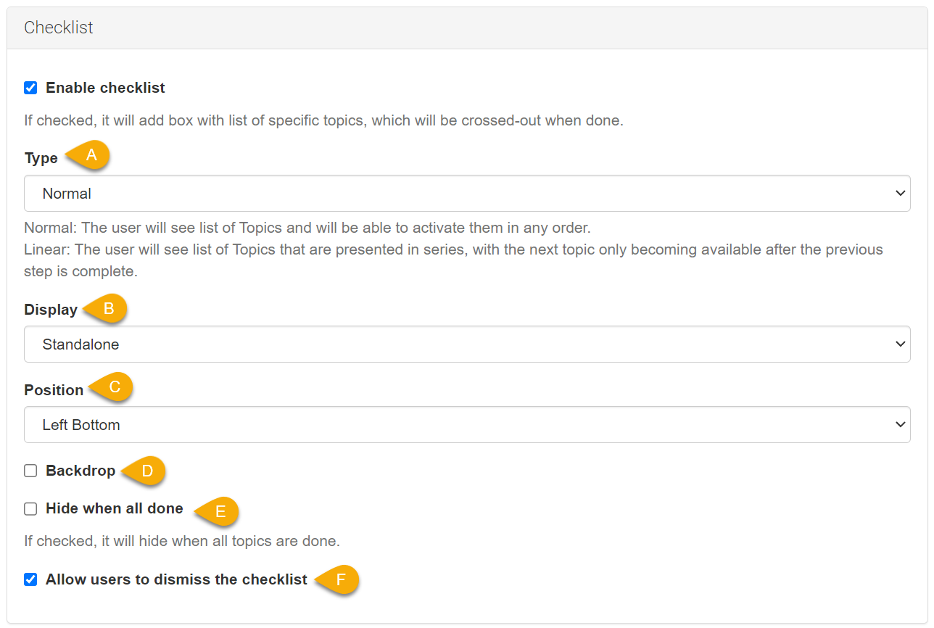Click the orange B marker beside Display
The image size is (934, 628).
coord(109,308)
